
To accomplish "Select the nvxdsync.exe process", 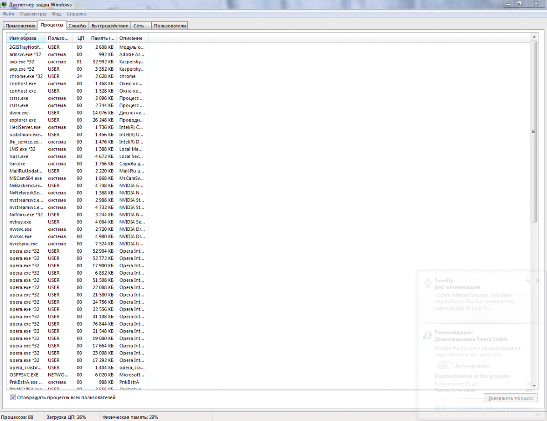I will (77, 244).
